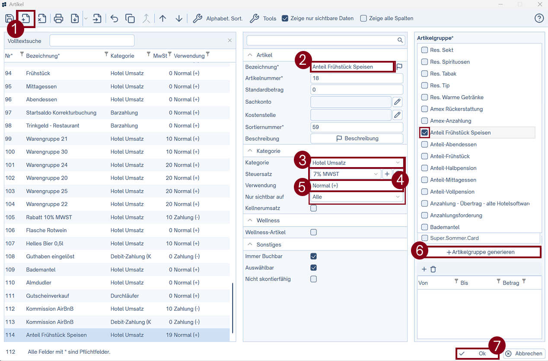Open help via the question mark icon
This screenshot has height=361, width=548.
click(539, 18)
